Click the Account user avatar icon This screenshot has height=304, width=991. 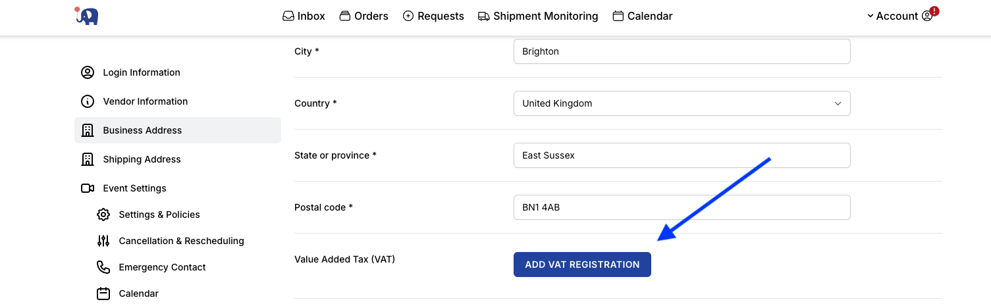click(x=927, y=16)
